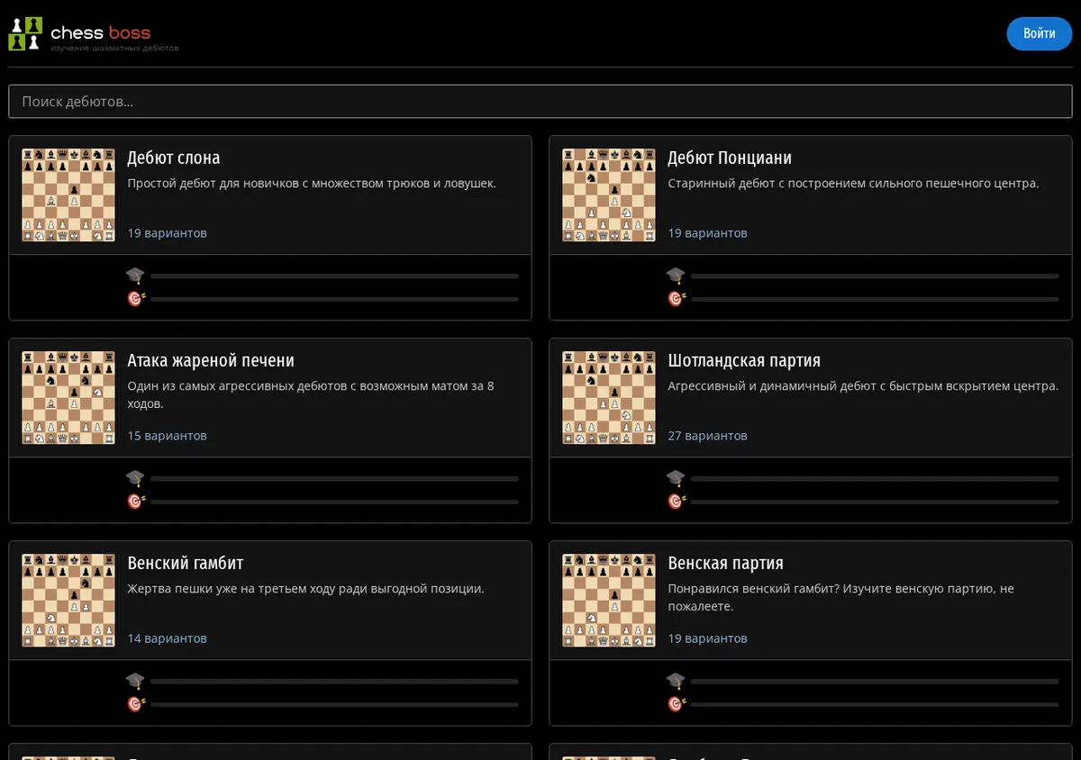Open the Венский гамбит chessboard thumbnail
Image resolution: width=1081 pixels, height=760 pixels.
(x=68, y=601)
